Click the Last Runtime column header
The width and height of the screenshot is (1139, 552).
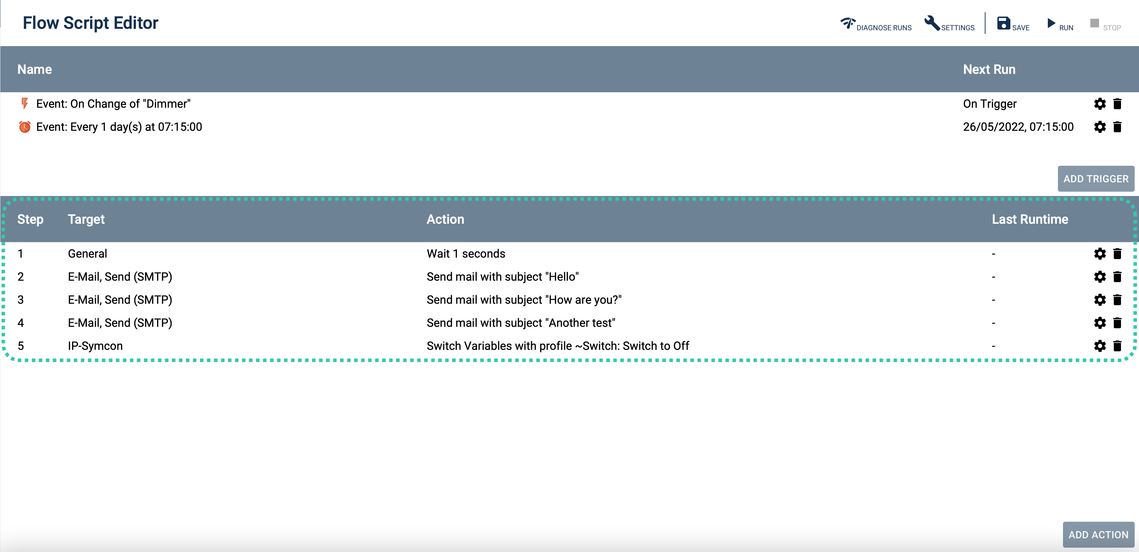coord(1029,219)
